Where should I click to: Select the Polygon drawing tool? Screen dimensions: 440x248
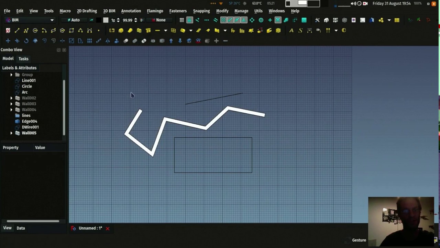(x=62, y=31)
